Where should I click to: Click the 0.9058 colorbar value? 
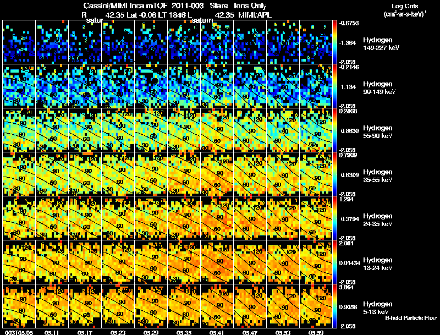[x=348, y=307]
